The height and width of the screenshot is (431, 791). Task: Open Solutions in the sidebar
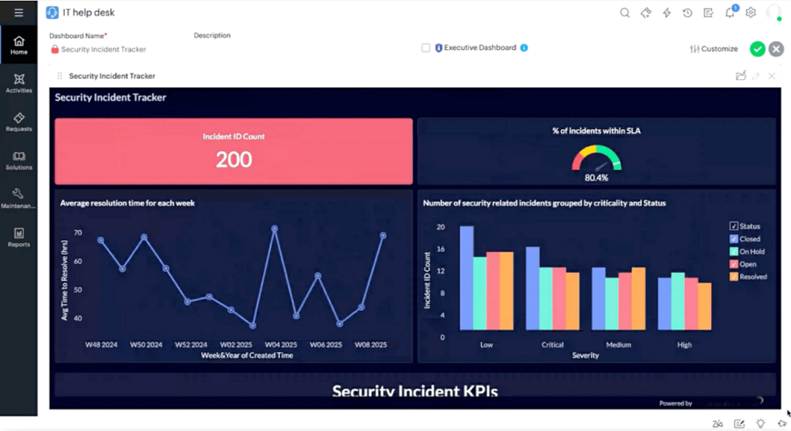coord(19,161)
